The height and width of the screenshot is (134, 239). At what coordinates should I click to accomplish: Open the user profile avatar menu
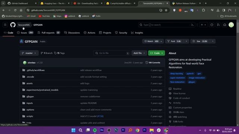click(231, 25)
